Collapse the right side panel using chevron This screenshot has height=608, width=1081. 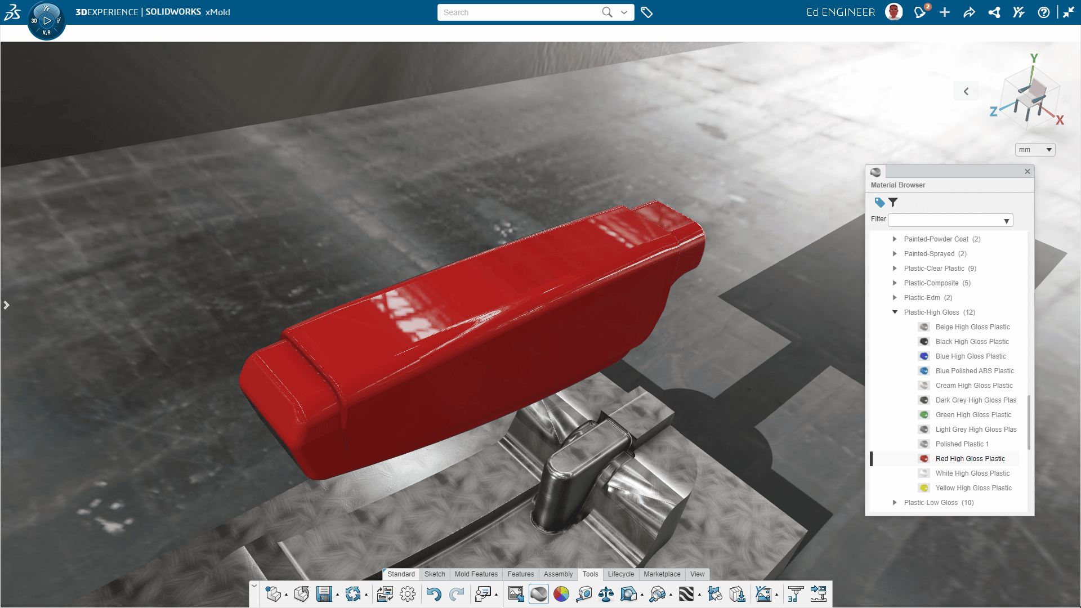click(x=966, y=91)
